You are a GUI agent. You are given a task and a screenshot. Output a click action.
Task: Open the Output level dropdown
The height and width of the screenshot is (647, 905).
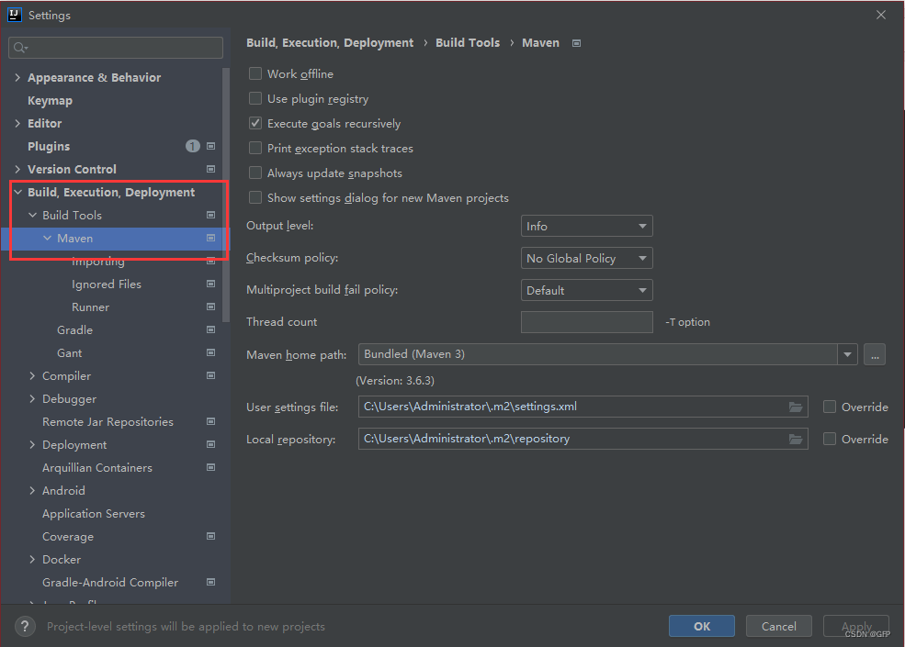(x=586, y=226)
